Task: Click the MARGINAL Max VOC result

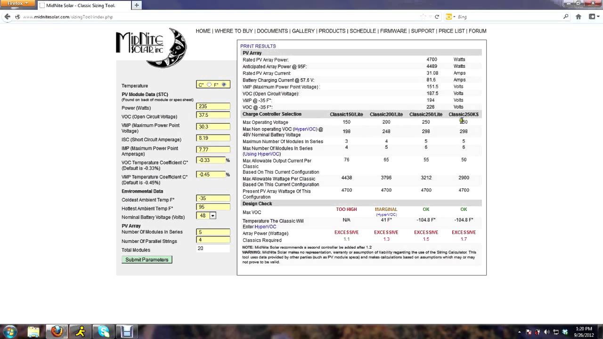Action: [x=386, y=210]
